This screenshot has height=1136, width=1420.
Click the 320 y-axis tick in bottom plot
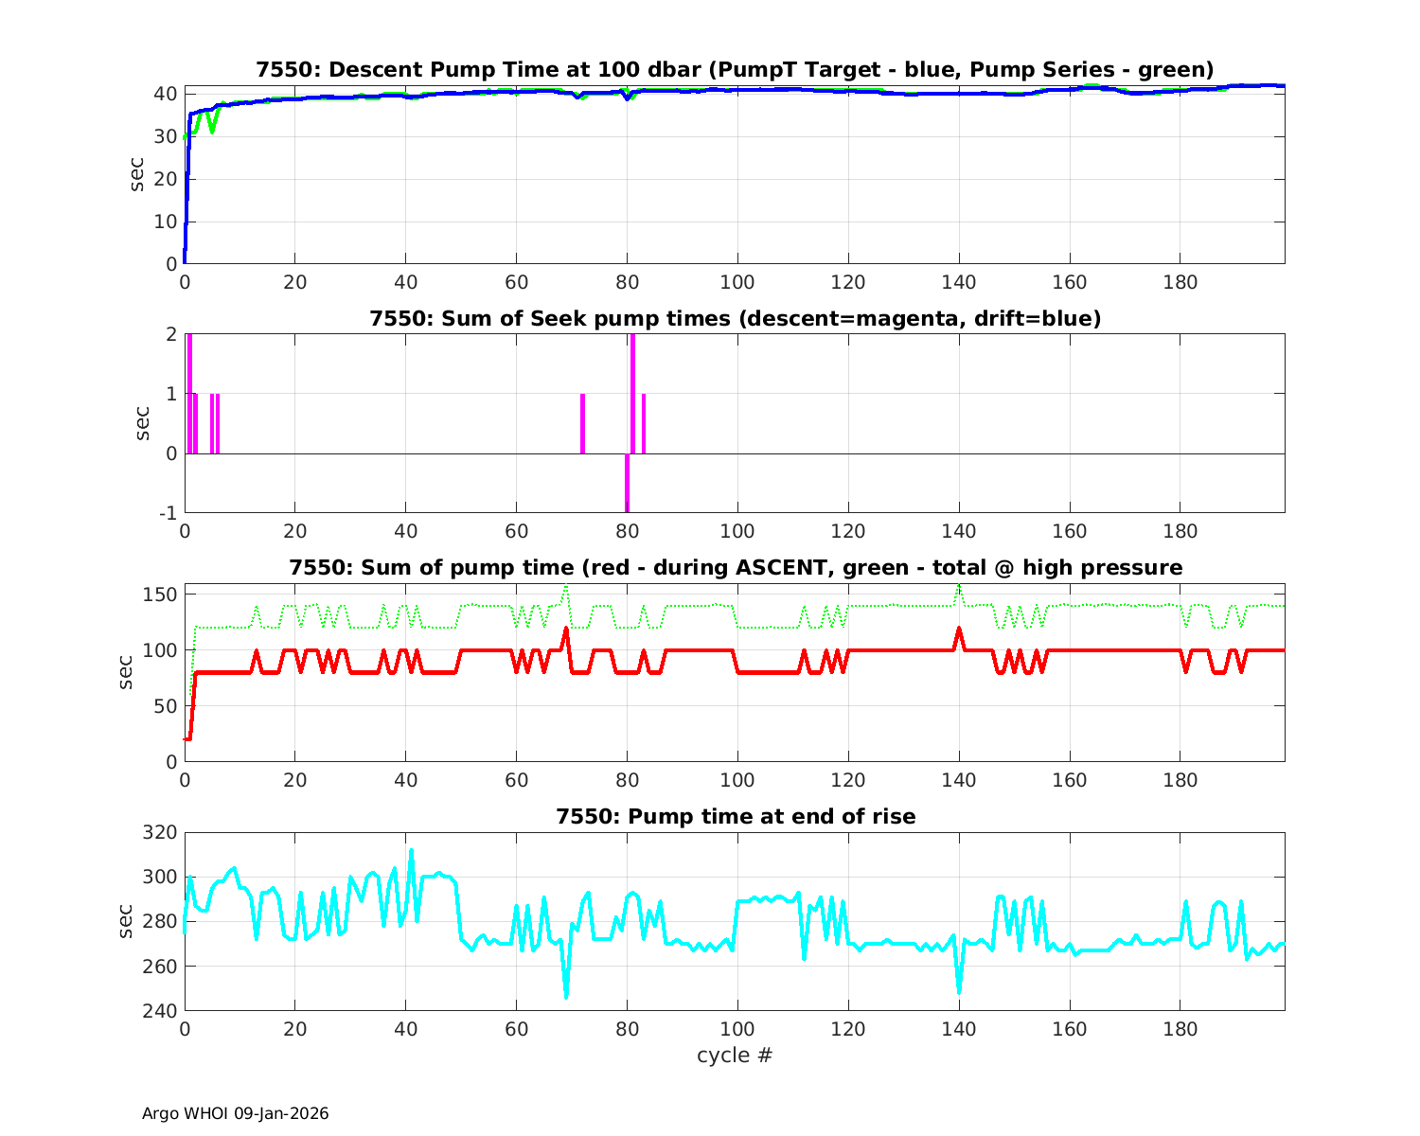160,833
